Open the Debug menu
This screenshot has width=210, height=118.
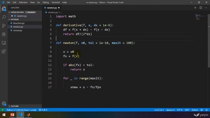pyautogui.click(x=46, y=2)
